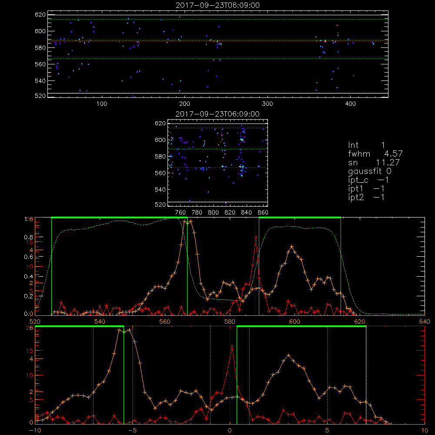Click white y-axis label 0.4 on profile plot
The image size is (435, 435).
point(29,277)
